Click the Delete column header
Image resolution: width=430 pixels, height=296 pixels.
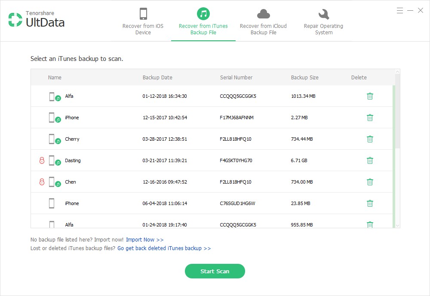coord(359,77)
